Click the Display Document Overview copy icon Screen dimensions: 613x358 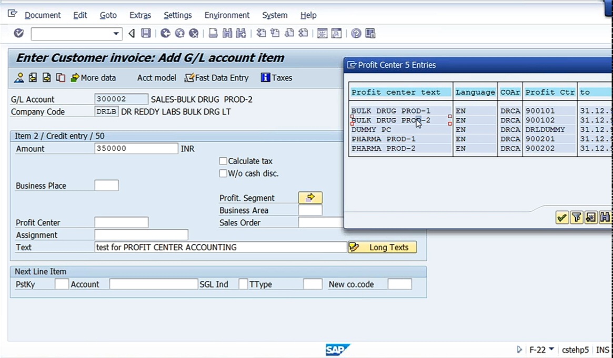point(61,78)
